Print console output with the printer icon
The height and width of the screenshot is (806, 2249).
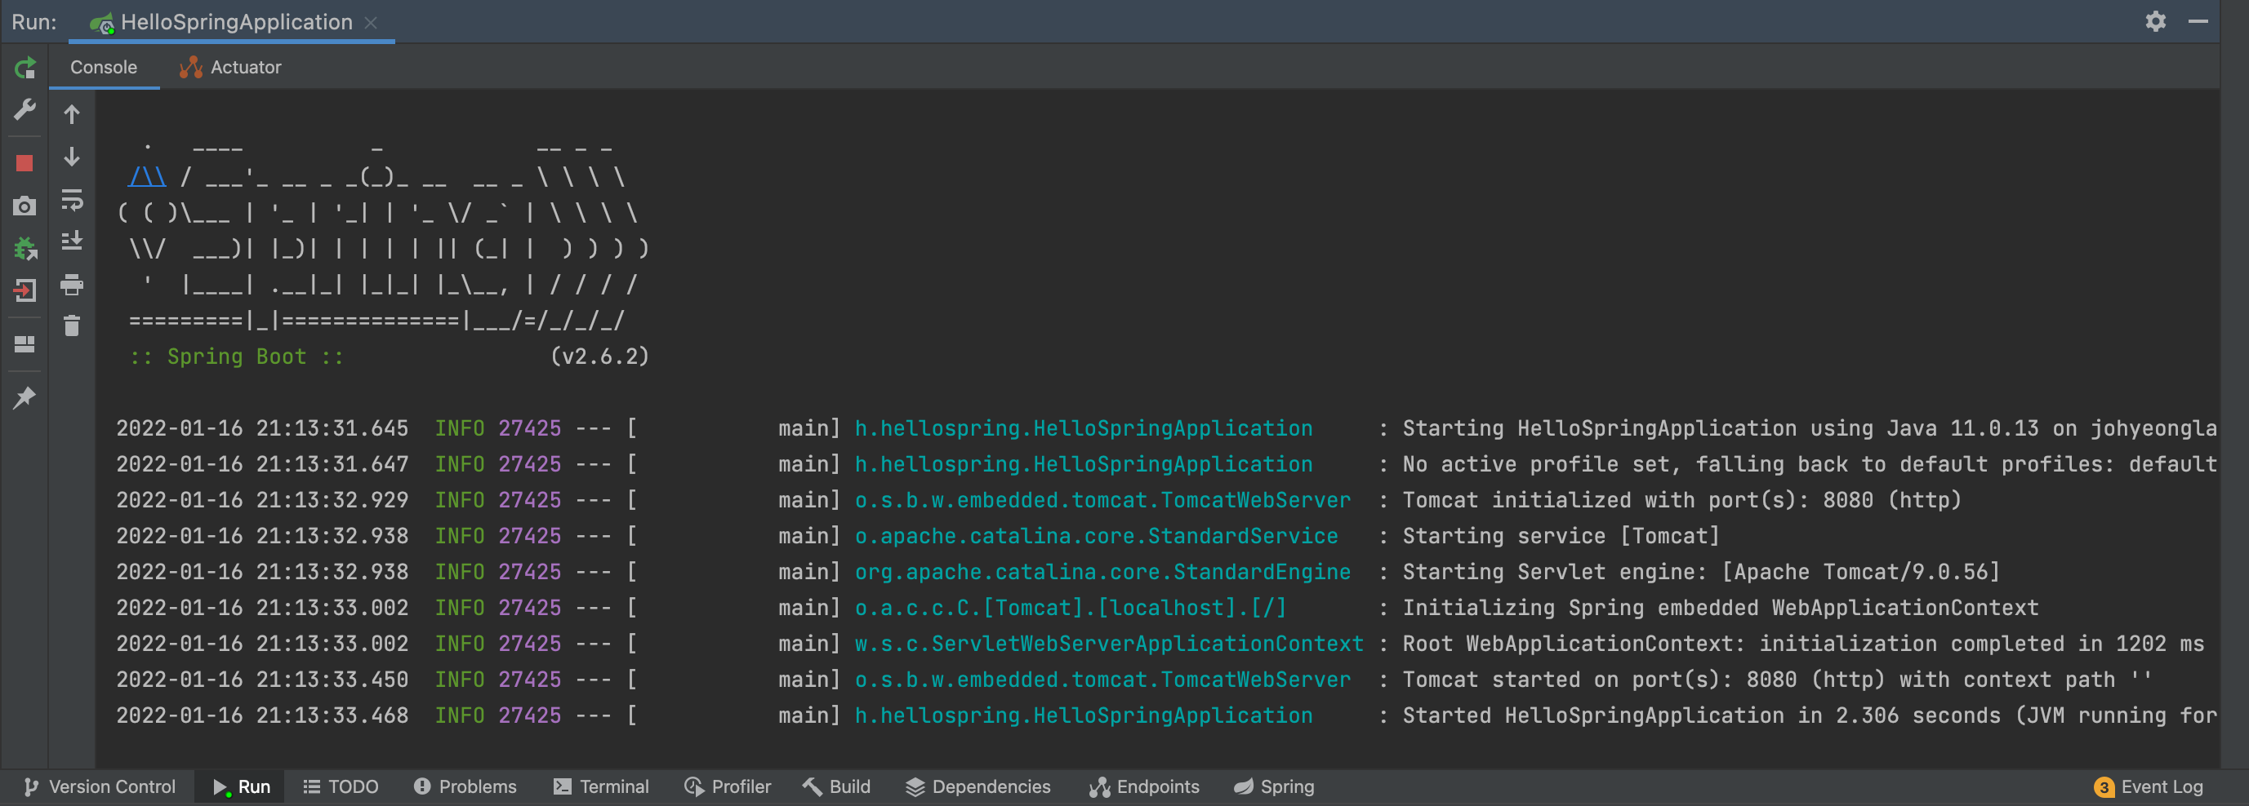pos(73,285)
